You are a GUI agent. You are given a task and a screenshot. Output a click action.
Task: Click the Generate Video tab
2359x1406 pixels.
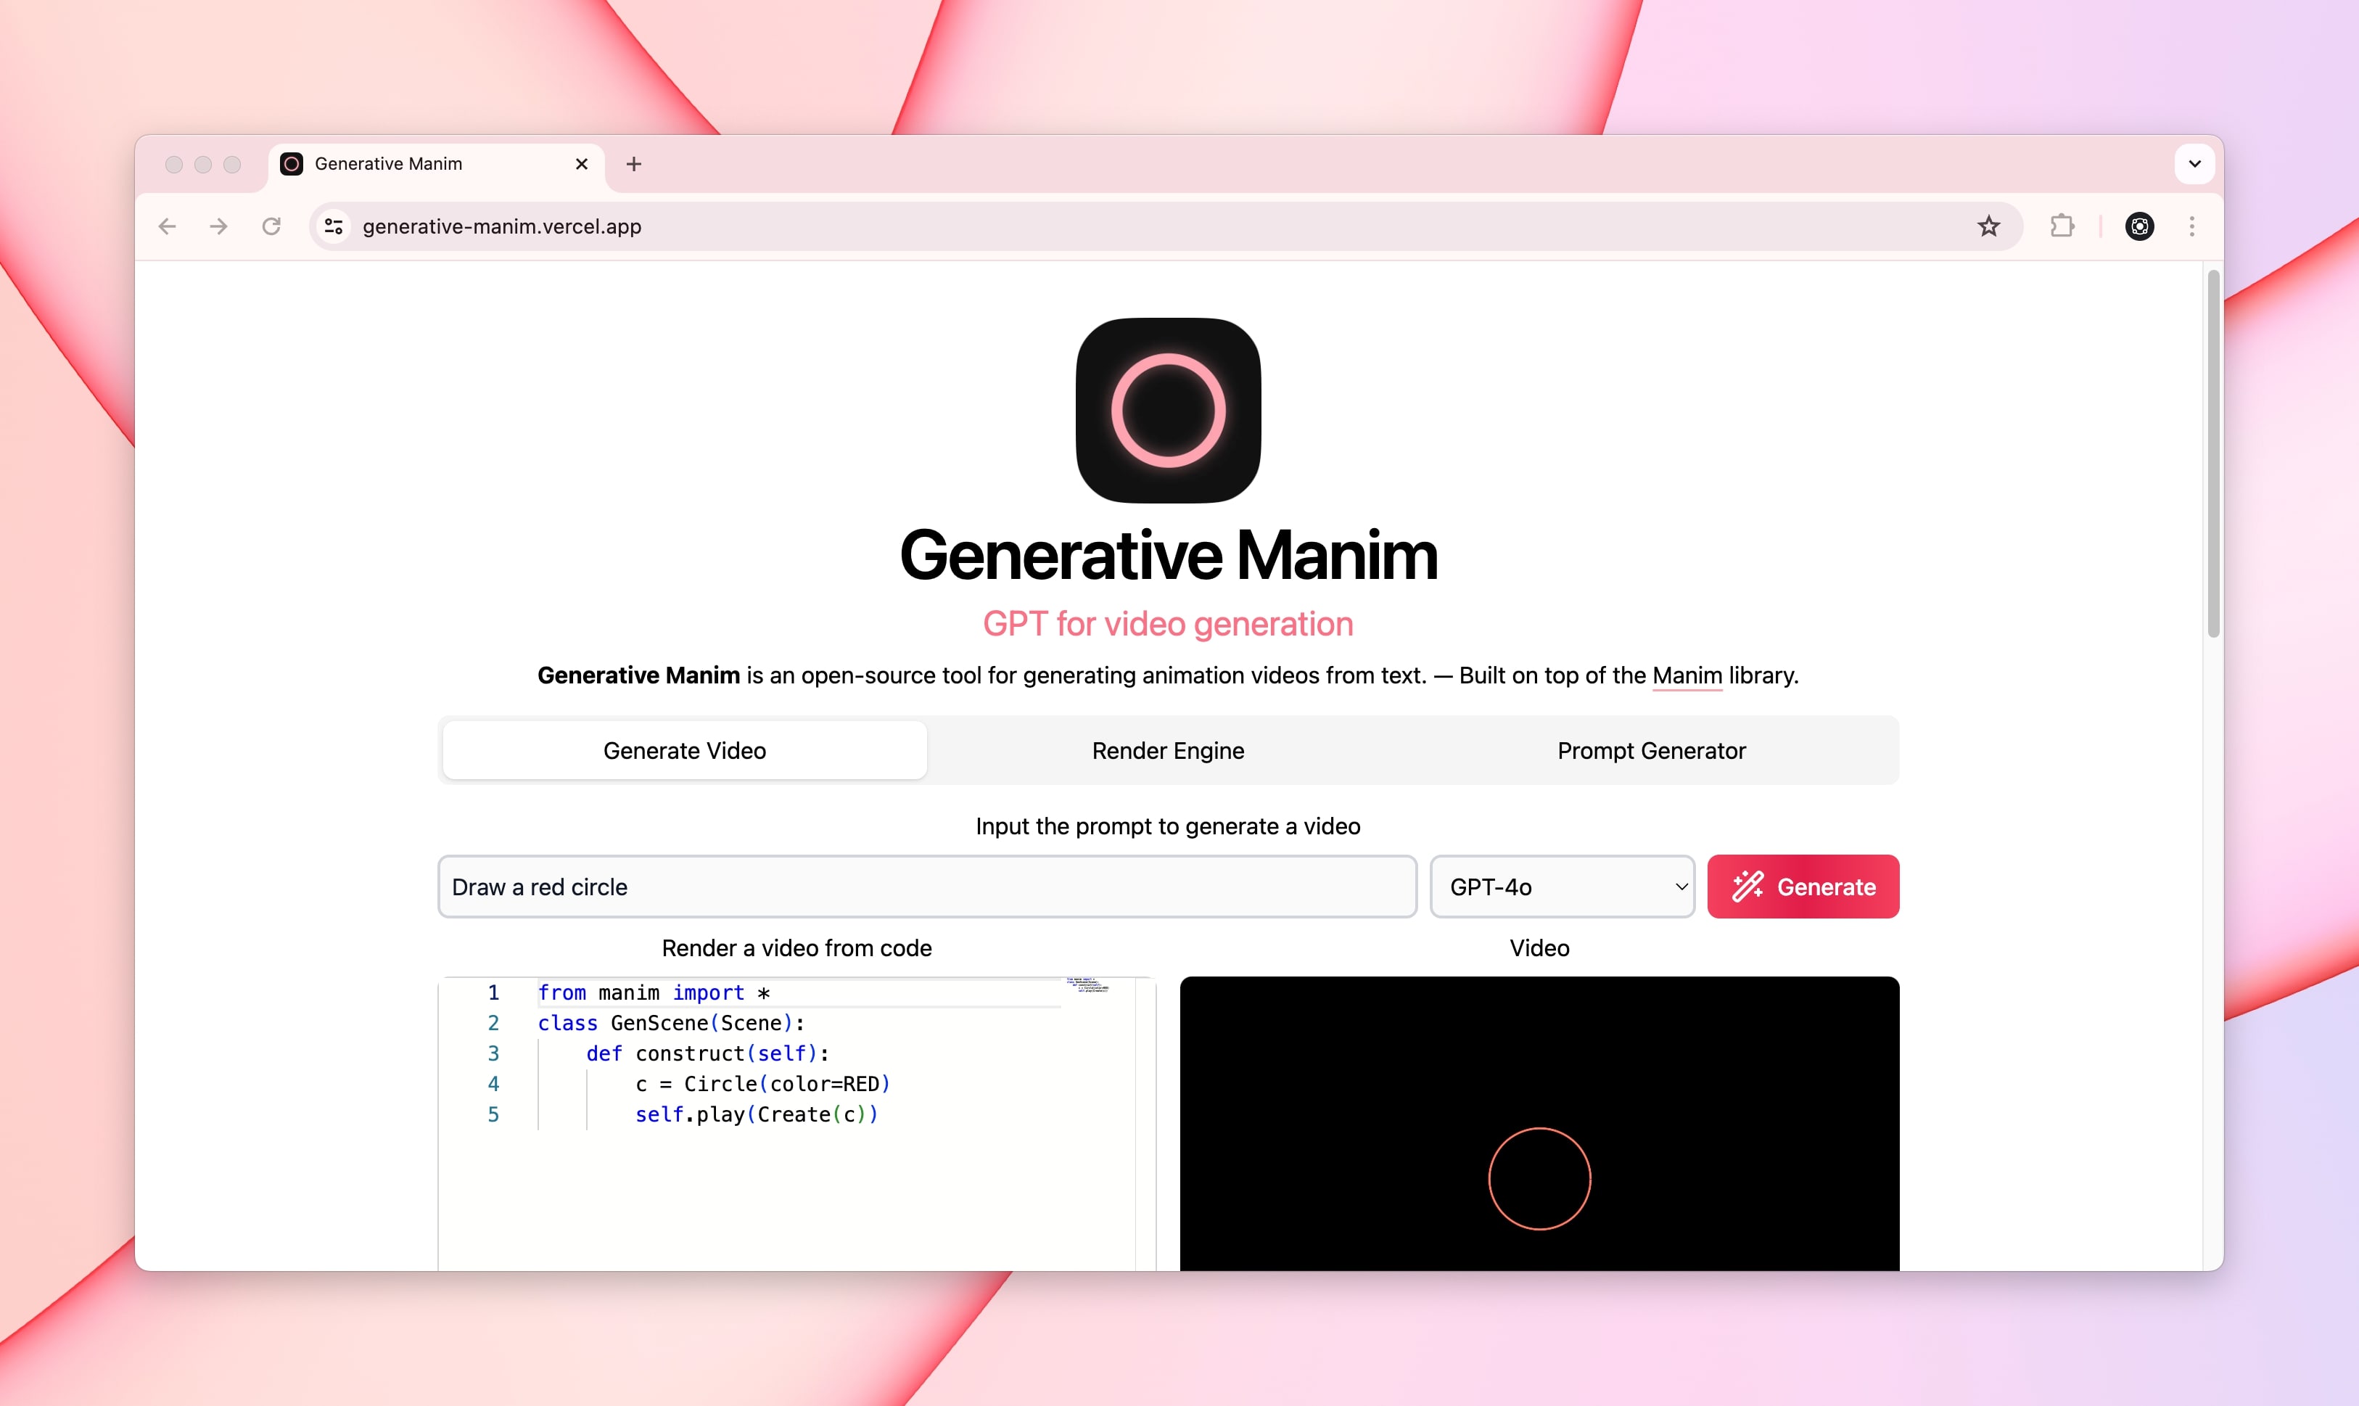[683, 748]
